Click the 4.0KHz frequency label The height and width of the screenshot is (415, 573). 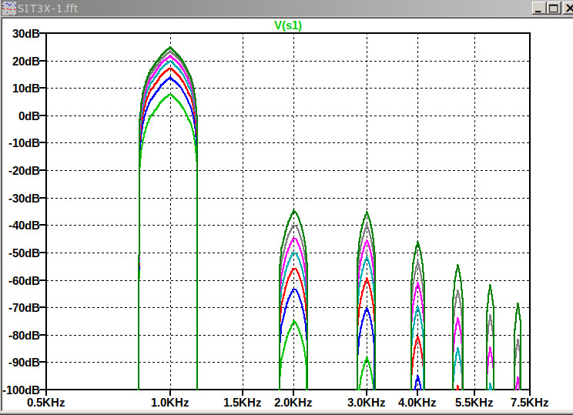coord(417,403)
